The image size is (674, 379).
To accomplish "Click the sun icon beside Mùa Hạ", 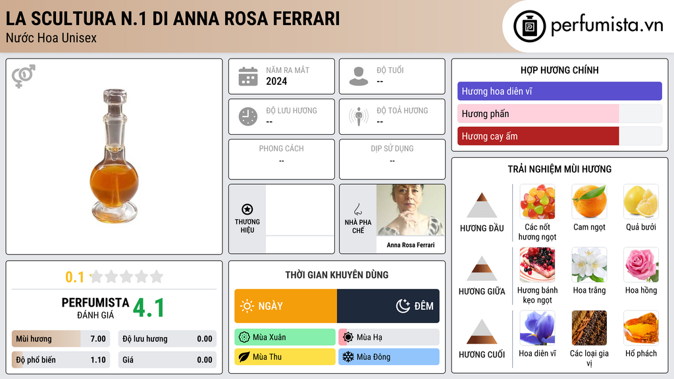I will (348, 338).
